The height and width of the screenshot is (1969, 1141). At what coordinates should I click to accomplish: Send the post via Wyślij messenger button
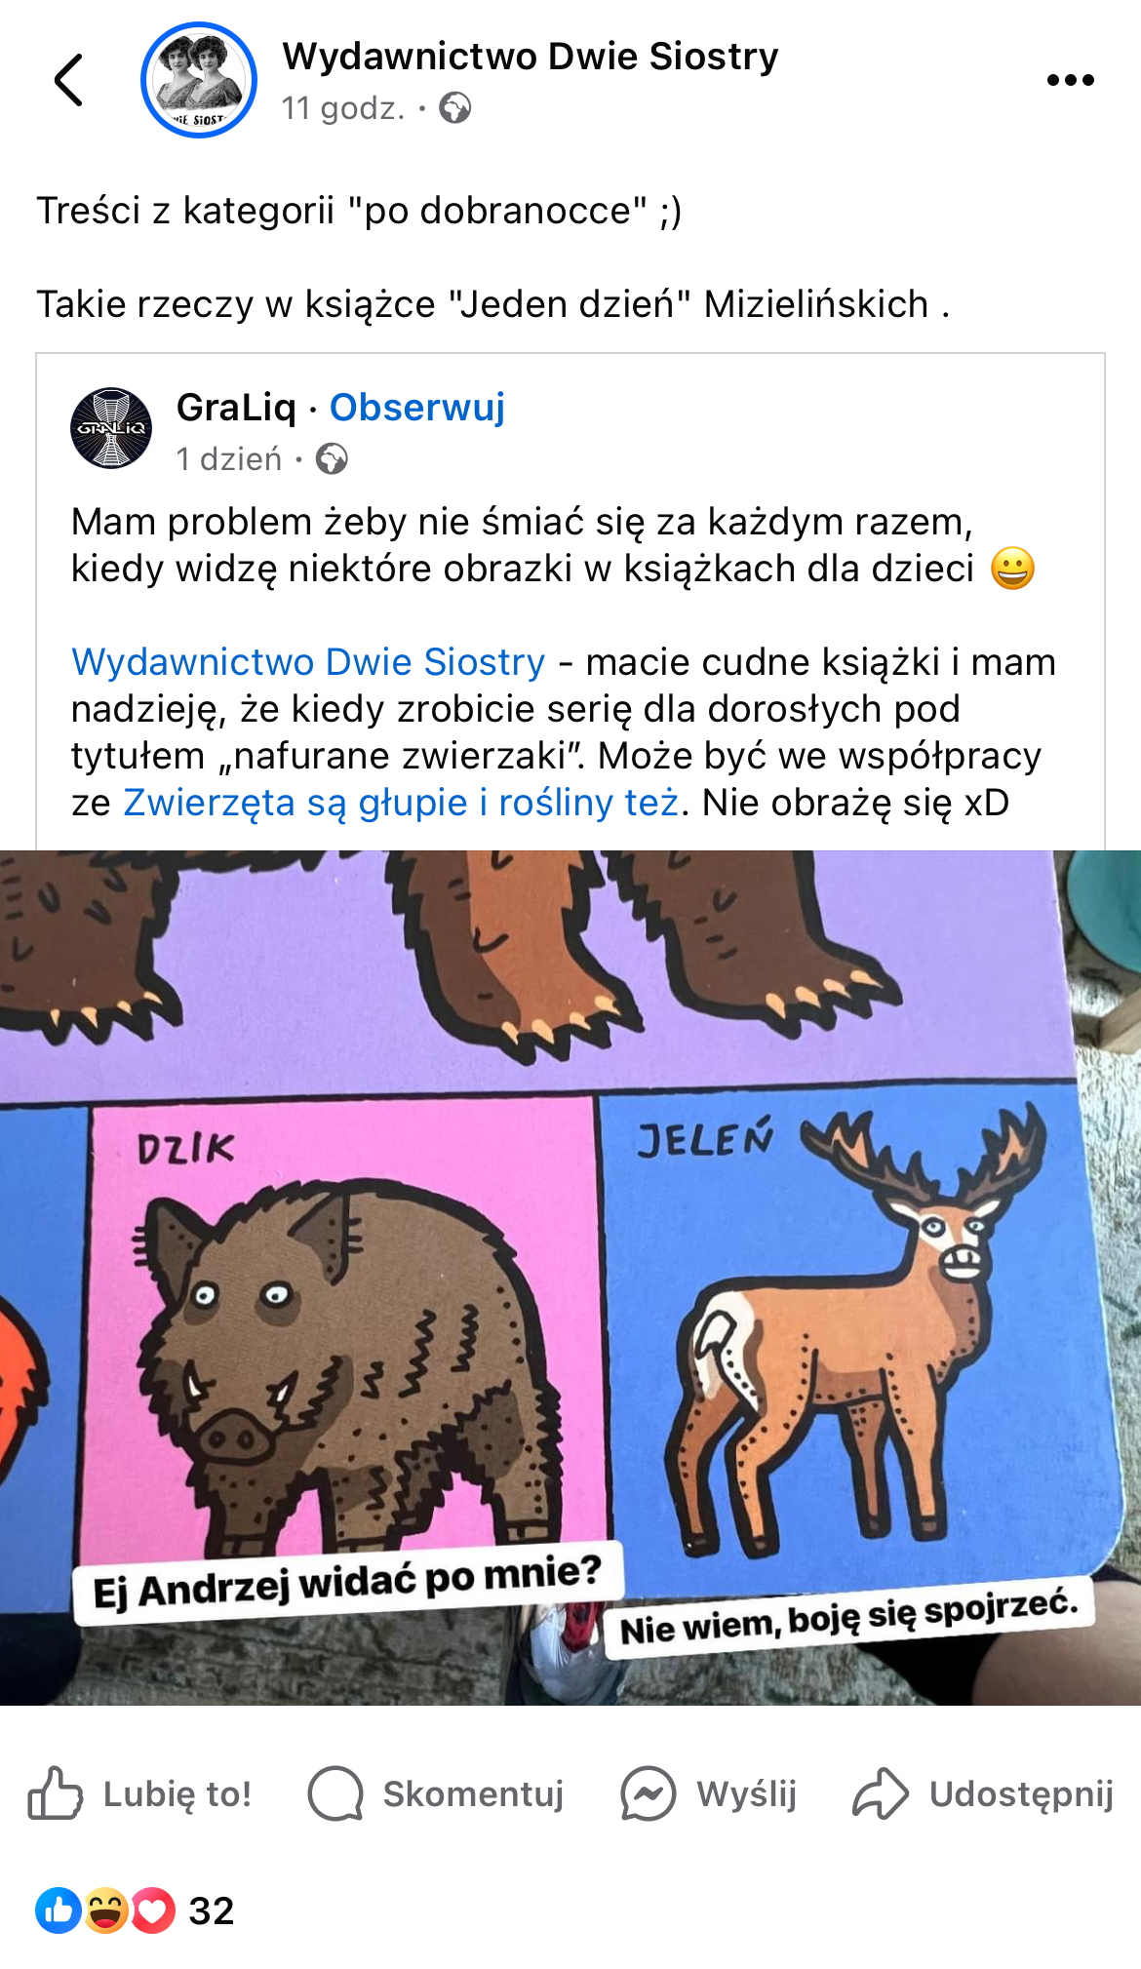tap(709, 1793)
